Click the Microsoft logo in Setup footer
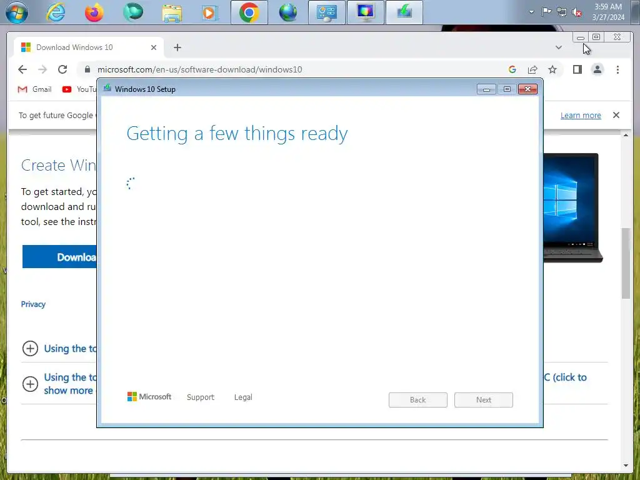 pyautogui.click(x=149, y=397)
